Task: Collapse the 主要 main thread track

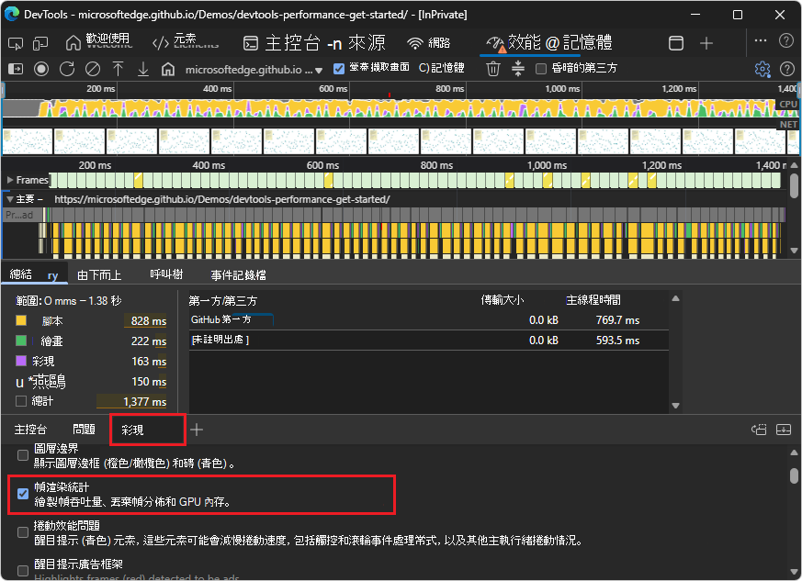Action: [x=10, y=198]
